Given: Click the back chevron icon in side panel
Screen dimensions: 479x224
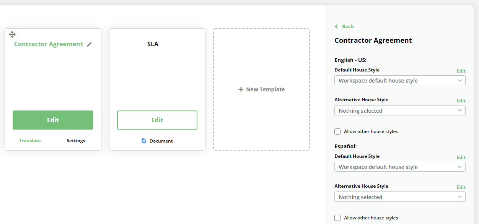Looking at the screenshot, I should (336, 26).
